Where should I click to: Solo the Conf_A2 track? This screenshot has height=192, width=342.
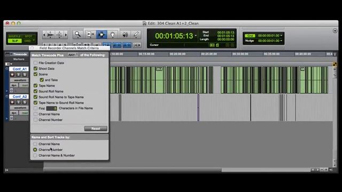point(25,102)
